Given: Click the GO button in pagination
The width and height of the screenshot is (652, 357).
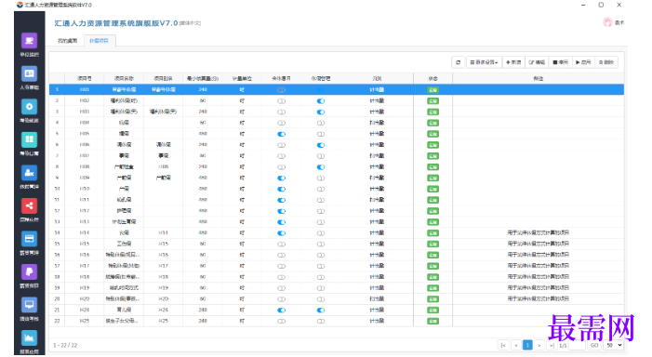Looking at the screenshot, I should 594,345.
